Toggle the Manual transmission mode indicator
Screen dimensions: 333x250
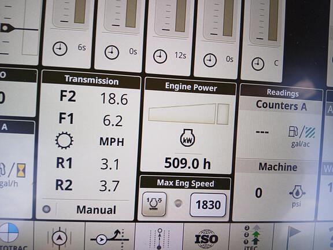click(46, 209)
